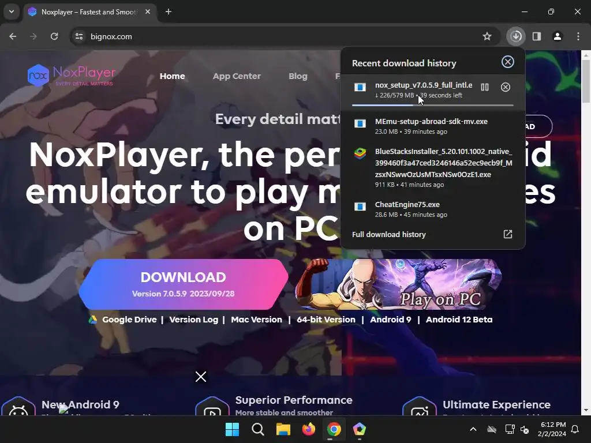Open the Blog navigation item
Screen dimensions: 591x443
pyautogui.click(x=298, y=76)
